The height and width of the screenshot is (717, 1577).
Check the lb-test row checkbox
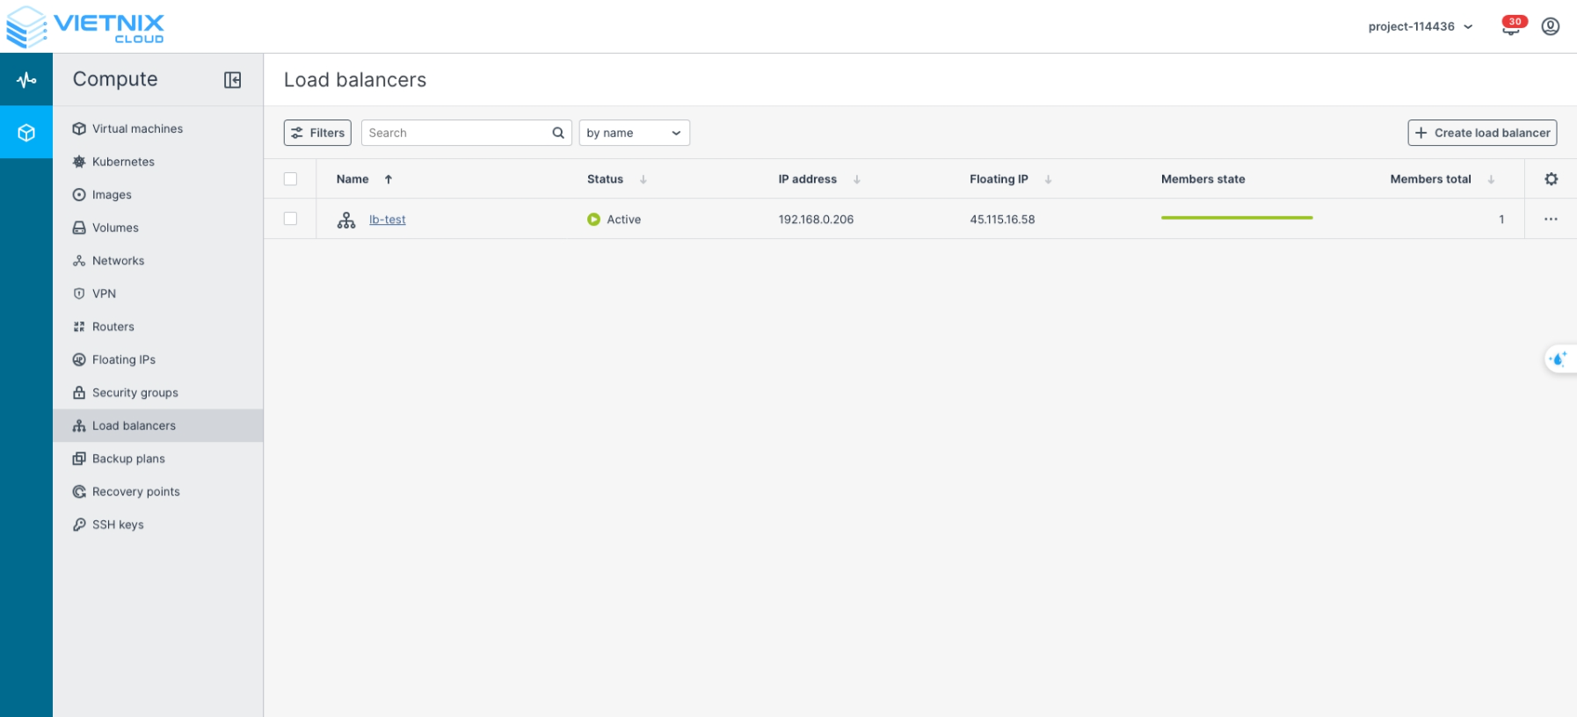[290, 219]
